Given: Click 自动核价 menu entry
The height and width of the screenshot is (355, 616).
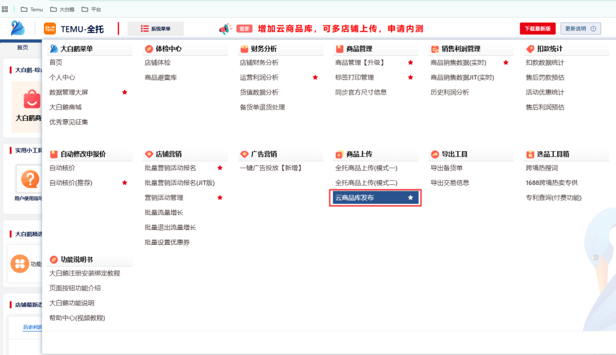Looking at the screenshot, I should click(x=62, y=168).
